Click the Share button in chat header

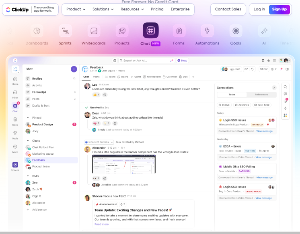point(264,69)
